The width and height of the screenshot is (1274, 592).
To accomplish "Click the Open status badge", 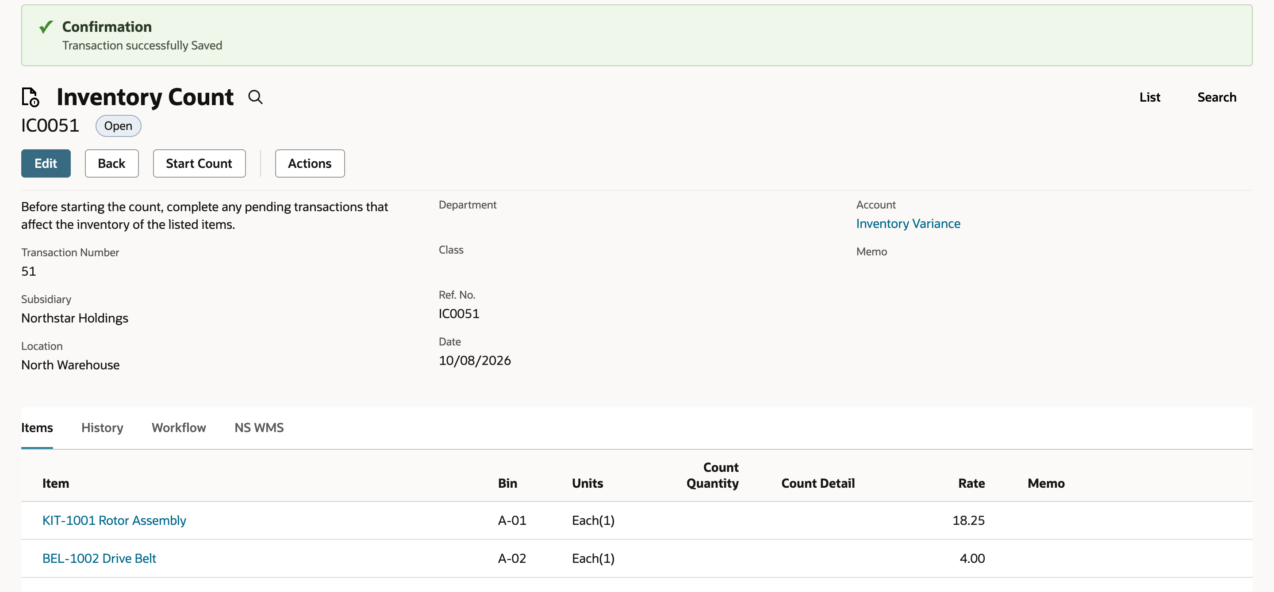I will click(118, 126).
